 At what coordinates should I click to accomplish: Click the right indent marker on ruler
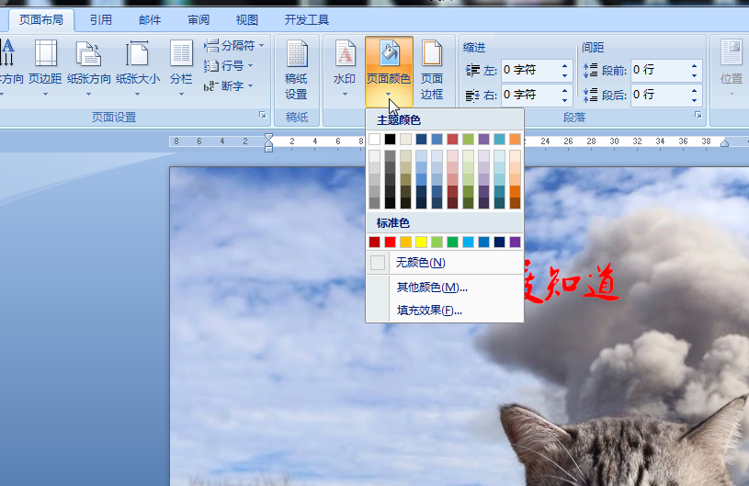click(x=724, y=142)
